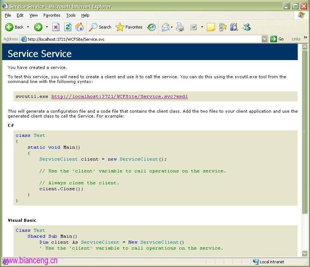This screenshot has width=310, height=267.
Task: Click the 'Visual Basic' section label
Action: (x=22, y=220)
